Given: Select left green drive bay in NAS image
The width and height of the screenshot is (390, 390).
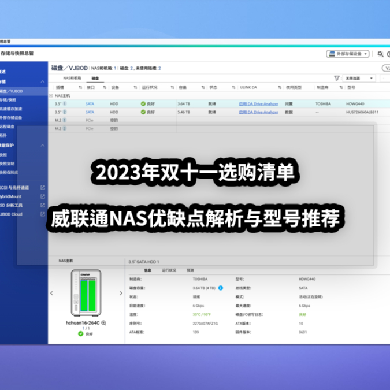Looking at the screenshot, I should point(84,295).
